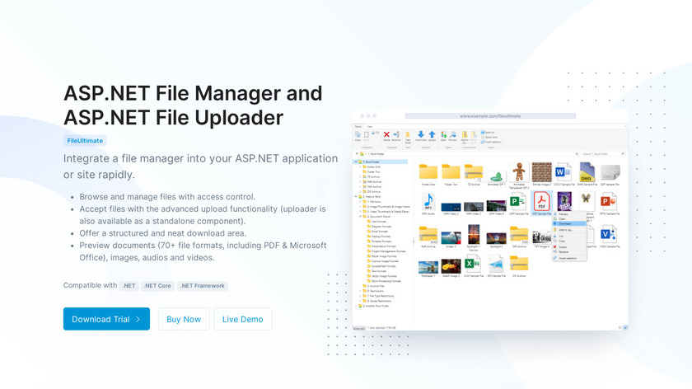Select the XLSX Sample File Excel icon
The image size is (692, 389).
473,265
